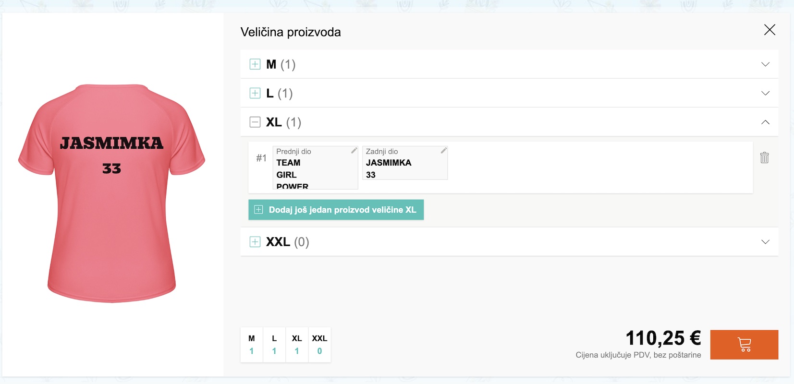
Task: Select the M tab in size summary
Action: 251,345
